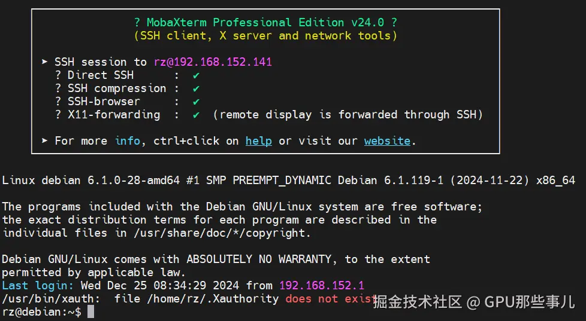Click the arrow bullet before For more info
Viewport: 586px width, 321px height.
(45, 141)
